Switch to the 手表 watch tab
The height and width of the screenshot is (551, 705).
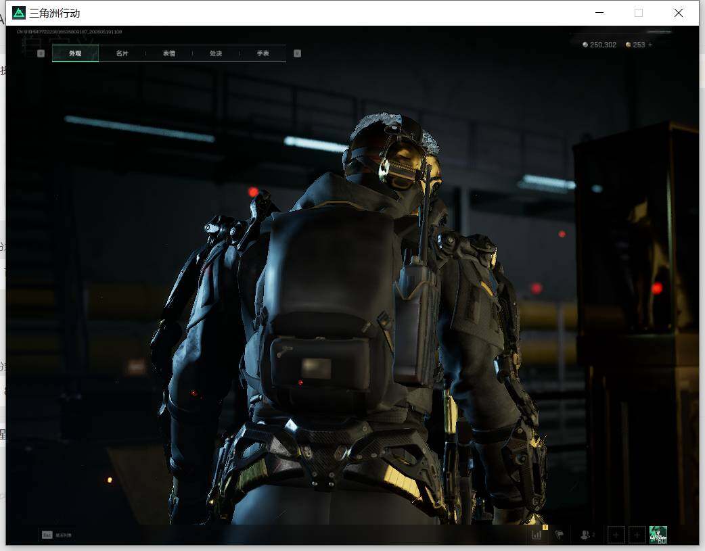click(x=263, y=53)
